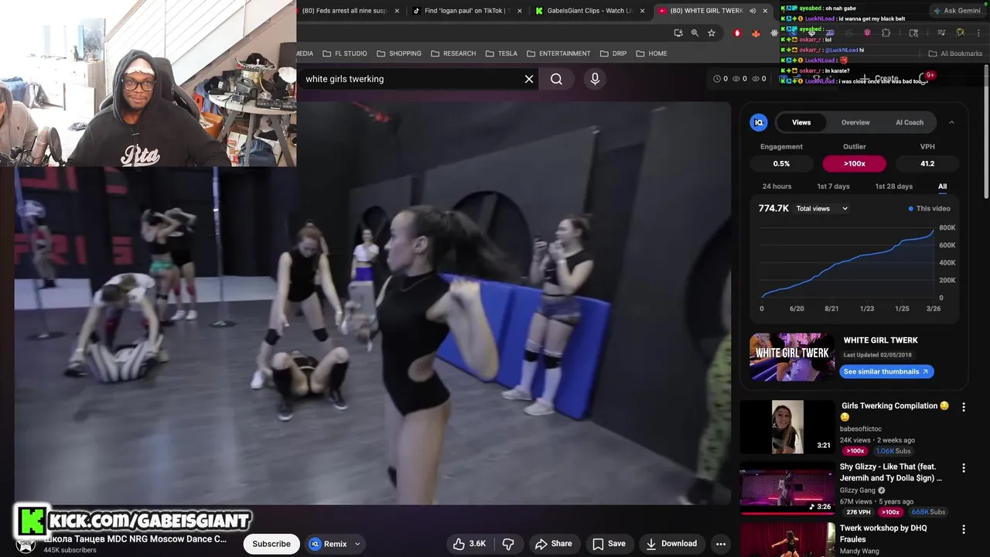This screenshot has height=557, width=990.
Task: Open options for Girls Twerking Compilation
Action: [x=964, y=407]
